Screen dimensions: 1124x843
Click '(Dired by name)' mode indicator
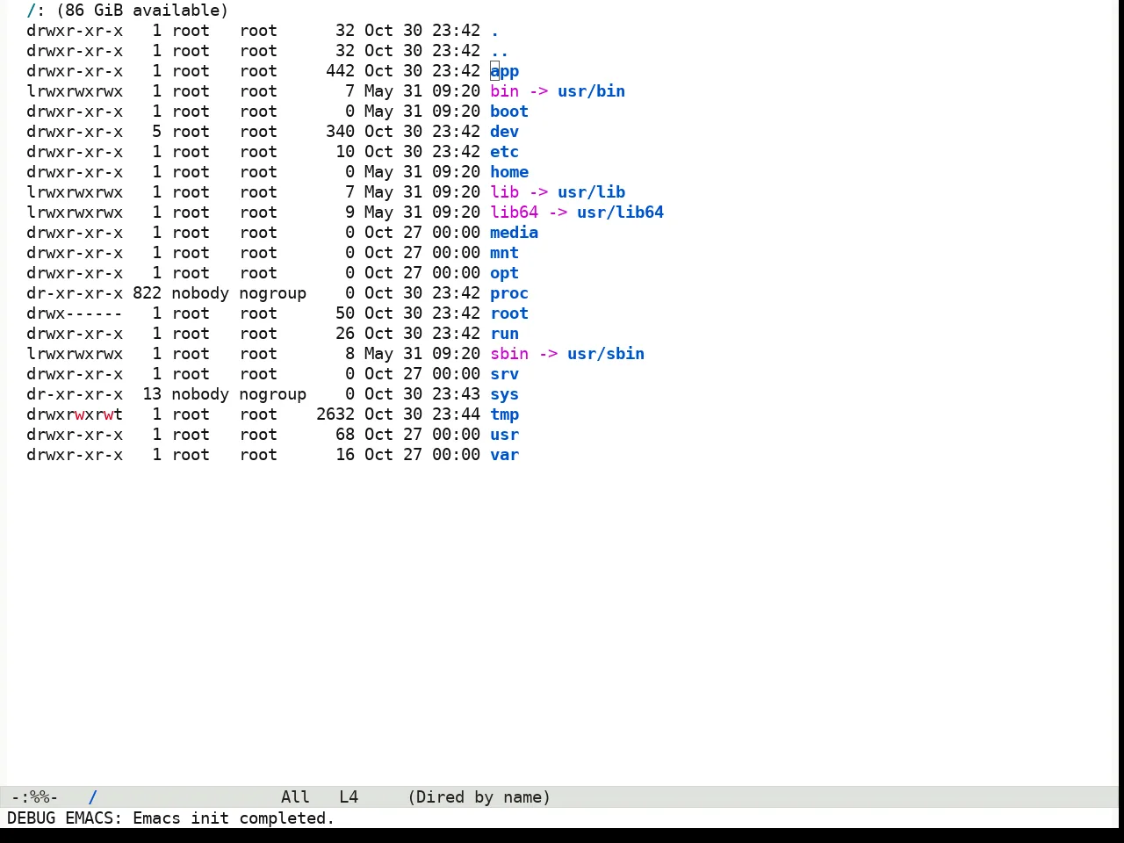click(x=479, y=797)
